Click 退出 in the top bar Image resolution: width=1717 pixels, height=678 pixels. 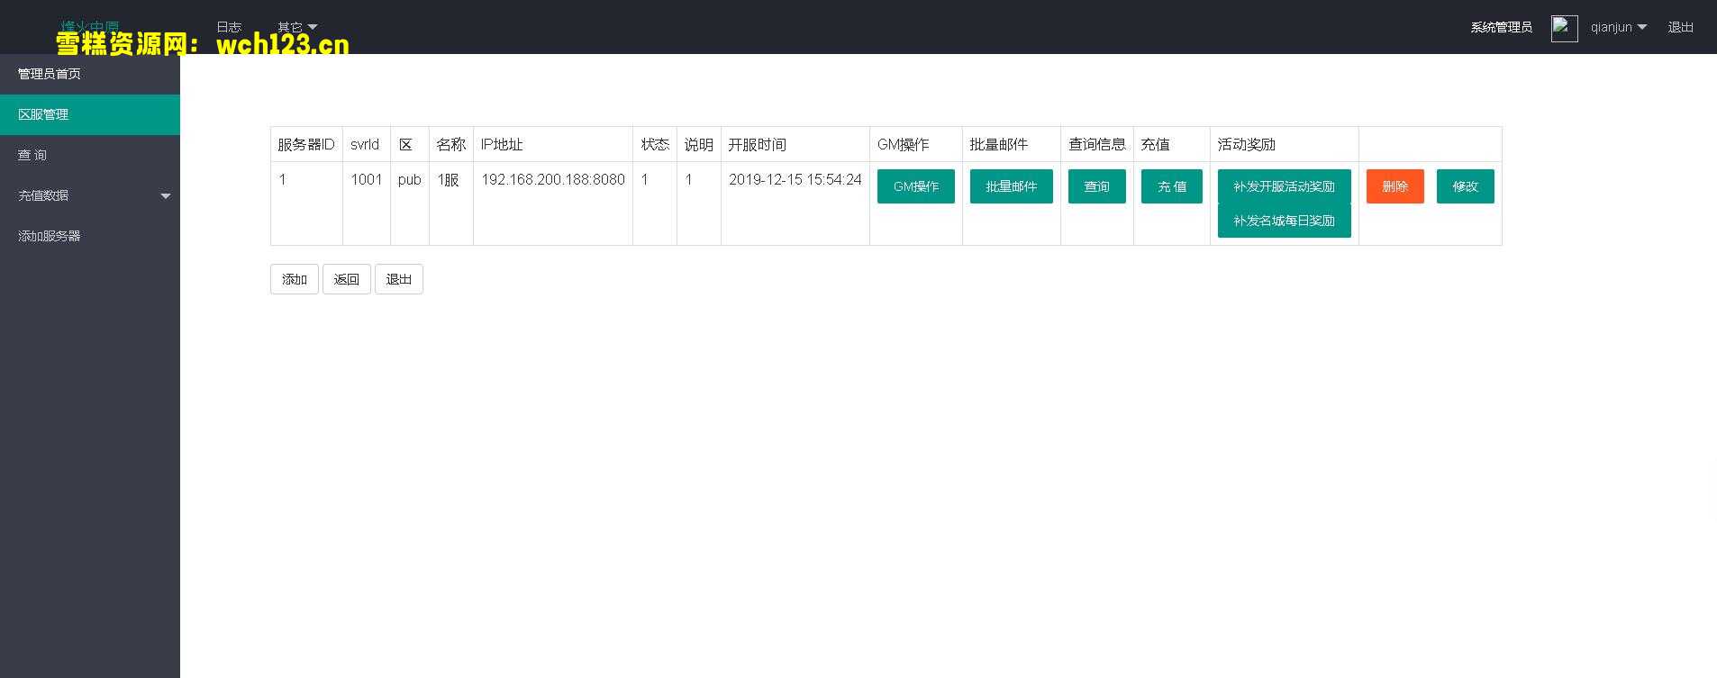(1680, 27)
